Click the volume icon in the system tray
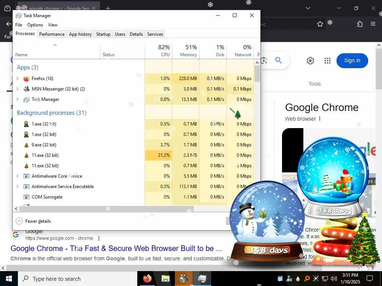 334,279
